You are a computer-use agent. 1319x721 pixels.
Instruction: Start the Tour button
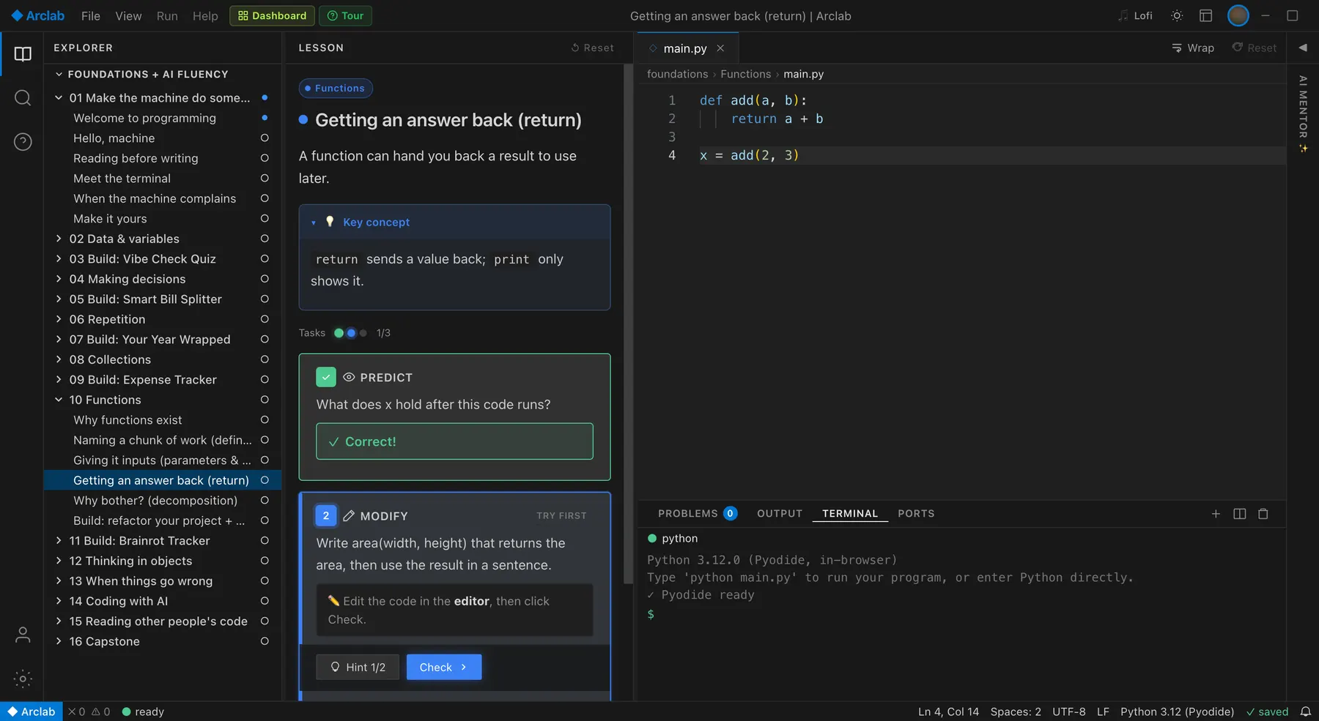345,15
